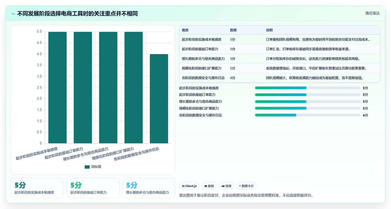Click the 进度 tag
Viewport: 391px width, 209px height.
[x=226, y=186]
